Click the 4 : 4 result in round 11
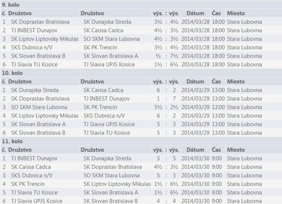Viewport: 282px width, 204px height. tap(166, 201)
